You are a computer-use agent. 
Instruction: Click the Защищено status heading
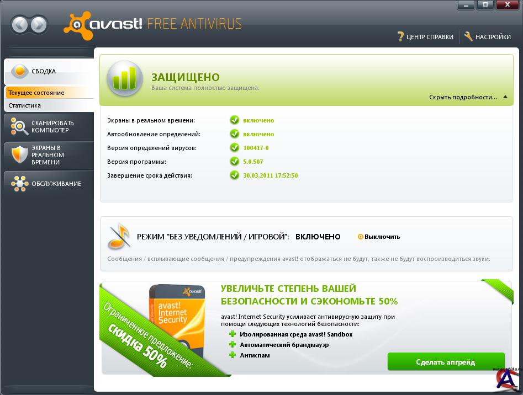click(186, 77)
